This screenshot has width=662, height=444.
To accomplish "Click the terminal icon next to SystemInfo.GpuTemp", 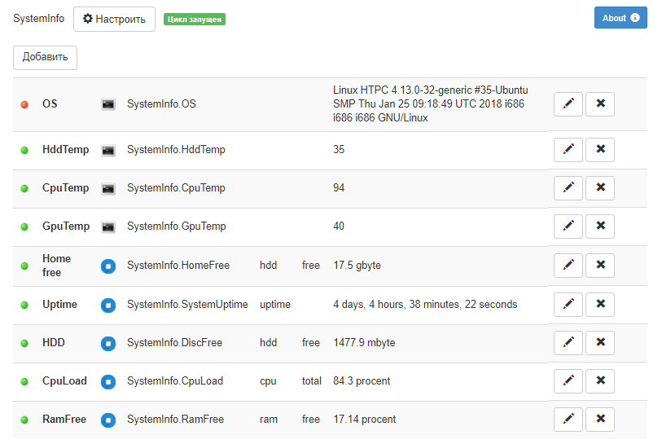I will point(108,226).
